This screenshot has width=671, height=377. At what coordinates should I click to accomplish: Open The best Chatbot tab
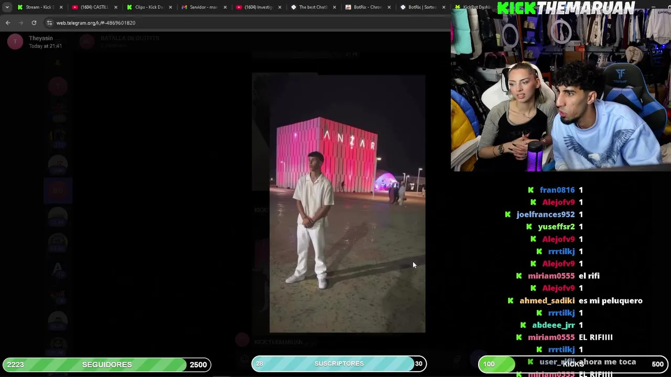[x=312, y=7]
